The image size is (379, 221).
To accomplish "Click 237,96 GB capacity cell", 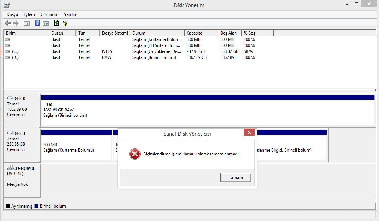I will point(195,51).
